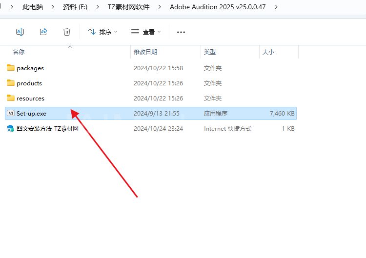Click date 2024/9/13 21:55 of Set-up.exe
Image resolution: width=366 pixels, height=258 pixels.
click(x=157, y=114)
